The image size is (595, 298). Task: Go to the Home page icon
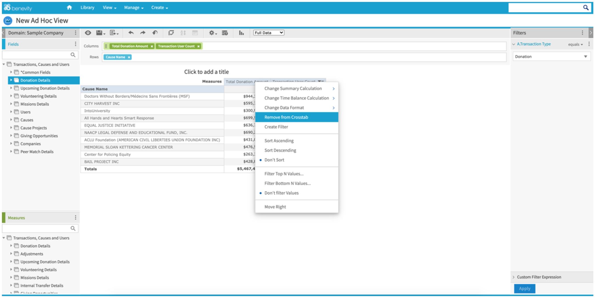pos(69,7)
